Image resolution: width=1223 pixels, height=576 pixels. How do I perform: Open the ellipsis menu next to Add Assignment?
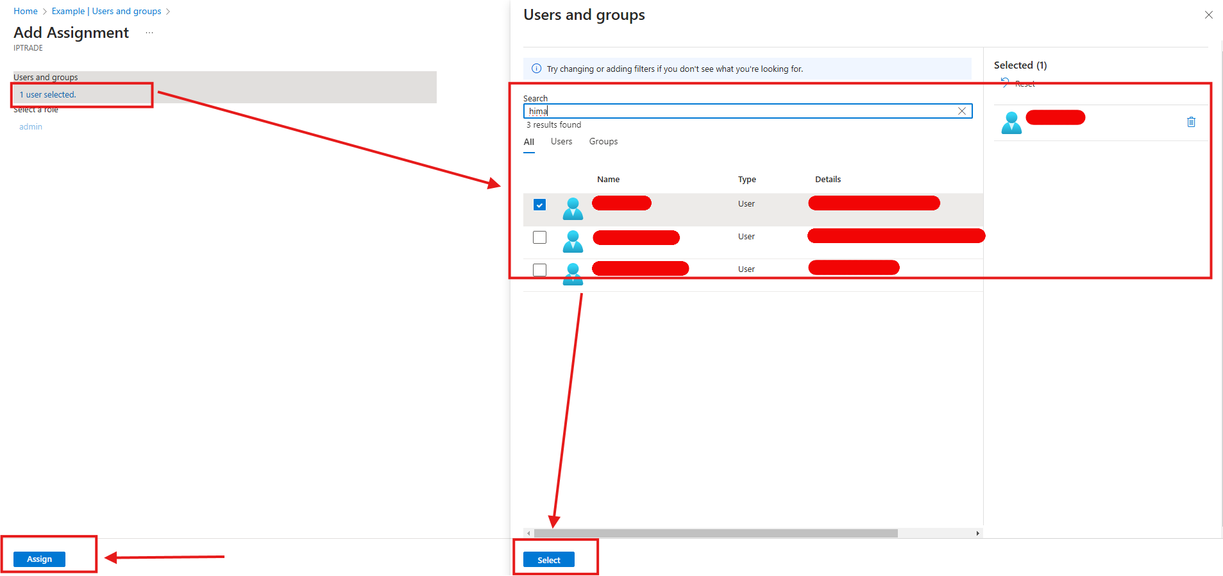click(x=149, y=33)
